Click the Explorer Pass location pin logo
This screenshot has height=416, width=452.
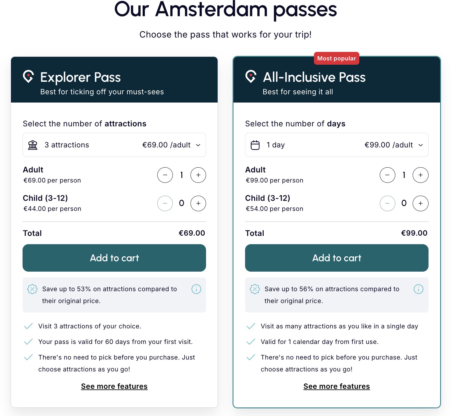[x=28, y=77]
